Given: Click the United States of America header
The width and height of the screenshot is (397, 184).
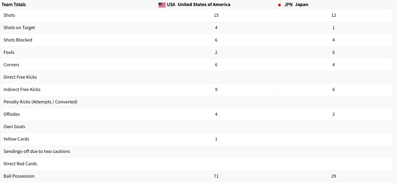Looking at the screenshot, I should (x=204, y=5).
